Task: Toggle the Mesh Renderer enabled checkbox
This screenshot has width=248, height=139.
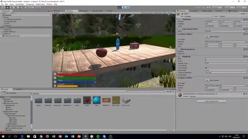Action: click(181, 49)
